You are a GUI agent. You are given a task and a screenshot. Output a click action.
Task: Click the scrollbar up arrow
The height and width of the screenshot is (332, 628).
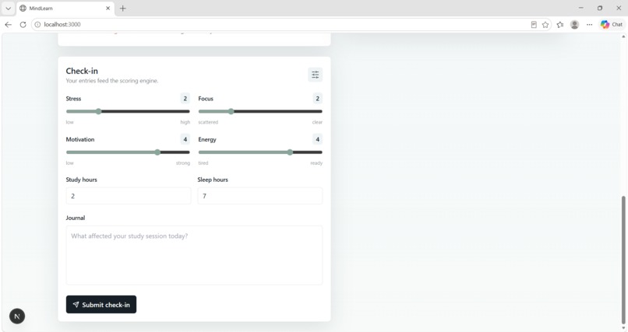(623, 37)
